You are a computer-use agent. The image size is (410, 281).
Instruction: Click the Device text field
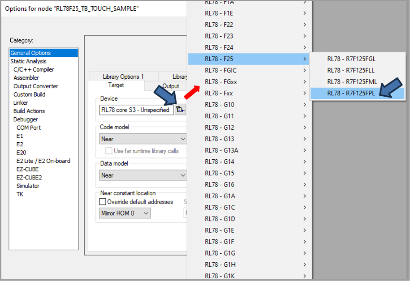point(136,110)
